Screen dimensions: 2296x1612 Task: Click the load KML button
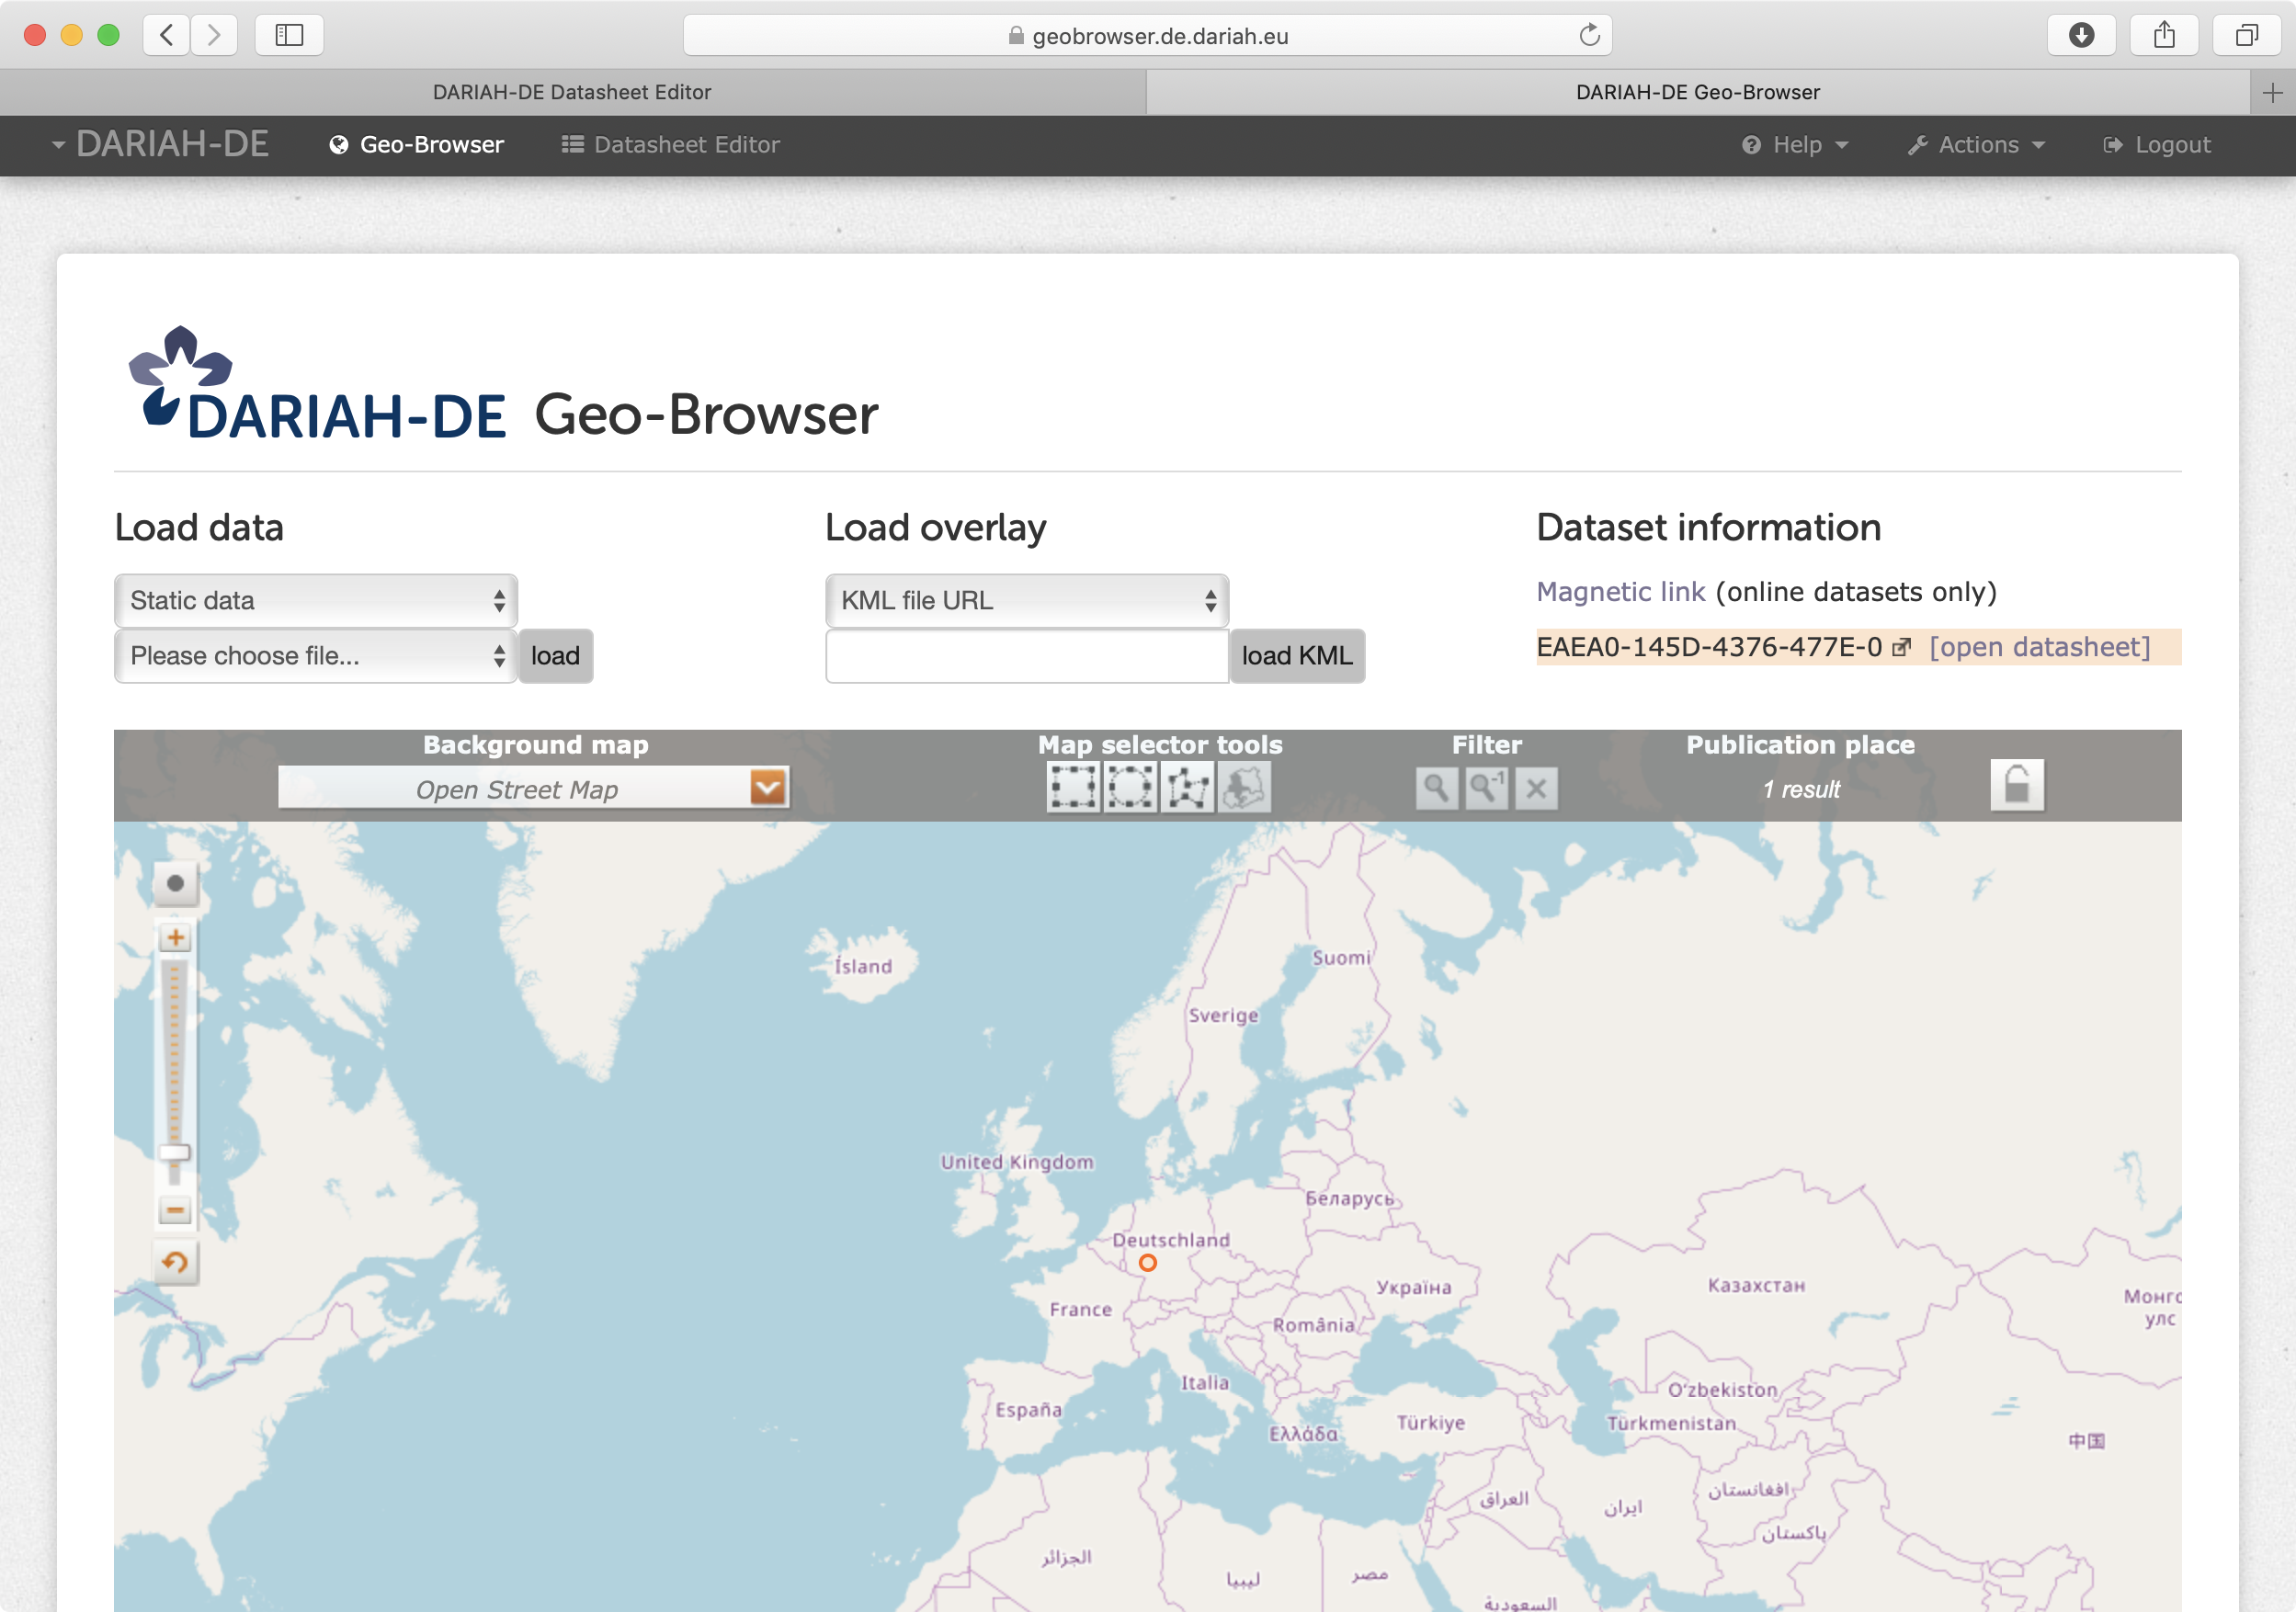tap(1298, 656)
